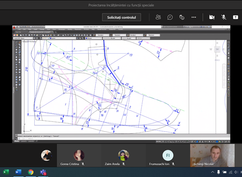The image size is (242, 177).
Task: Open the AutoCAD application menu logo
Action: 14,27
